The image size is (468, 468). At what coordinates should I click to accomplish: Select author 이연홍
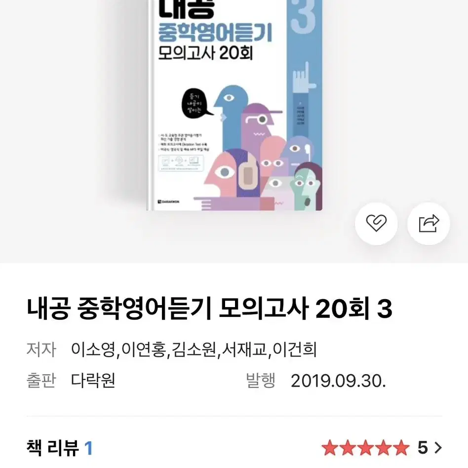[144, 349]
